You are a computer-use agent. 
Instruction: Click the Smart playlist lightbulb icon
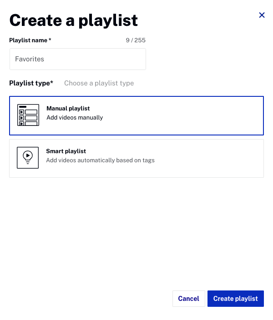28,158
